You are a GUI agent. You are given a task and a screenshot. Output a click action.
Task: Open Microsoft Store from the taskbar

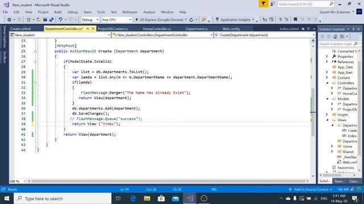161,198
